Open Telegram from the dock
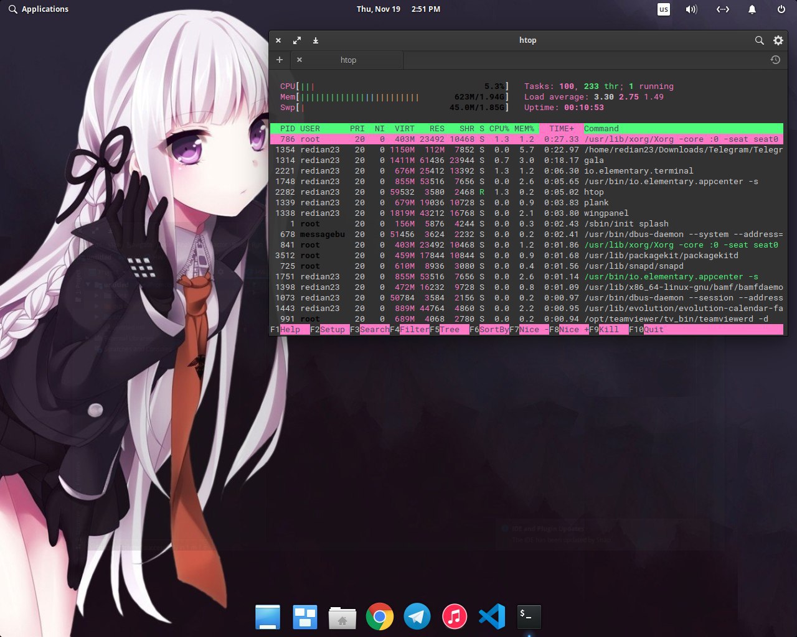 [x=417, y=617]
